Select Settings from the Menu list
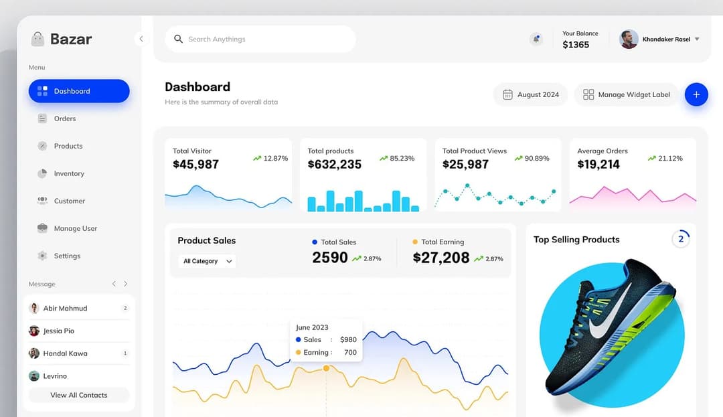 click(67, 256)
